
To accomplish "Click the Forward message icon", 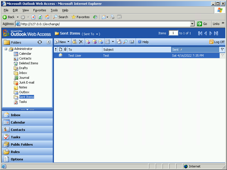I will click(101, 42).
